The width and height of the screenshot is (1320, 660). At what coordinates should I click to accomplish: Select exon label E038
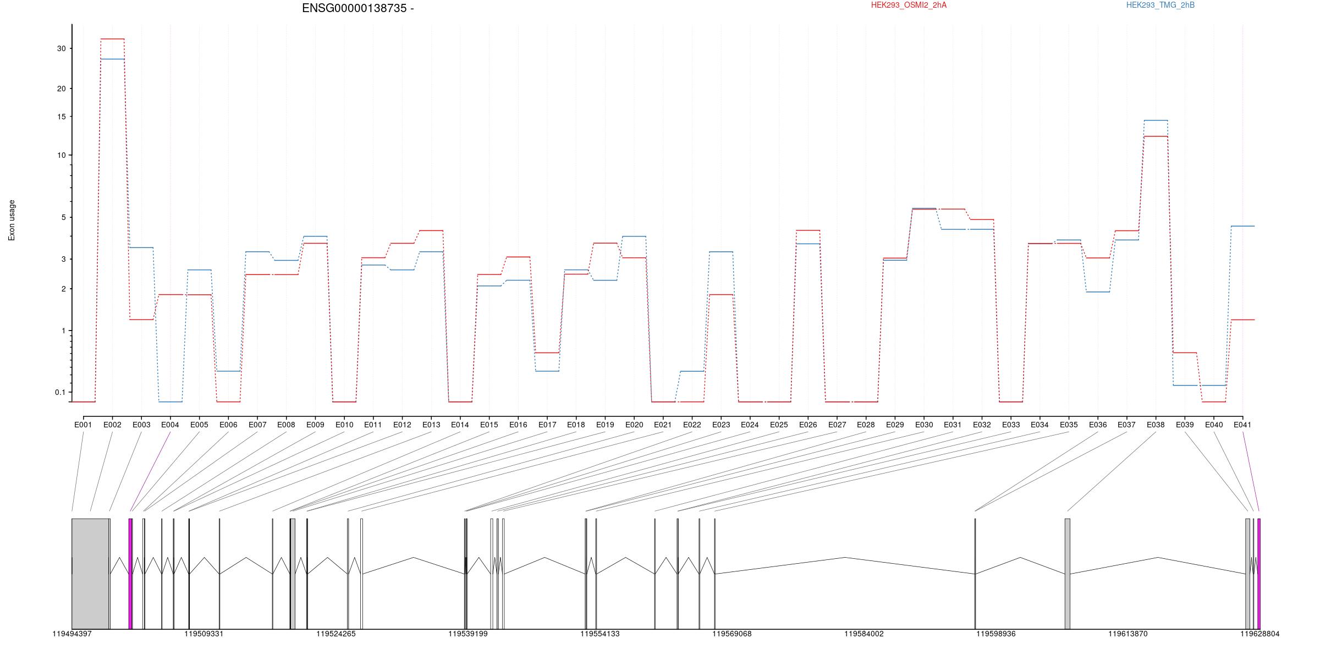click(x=1156, y=425)
